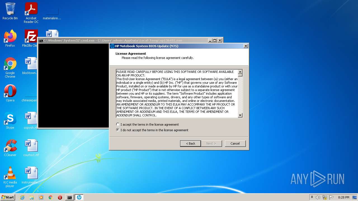Viewport: 358px width, 201px height.
Task: Select the courtoct.rtf document
Action: [31, 148]
